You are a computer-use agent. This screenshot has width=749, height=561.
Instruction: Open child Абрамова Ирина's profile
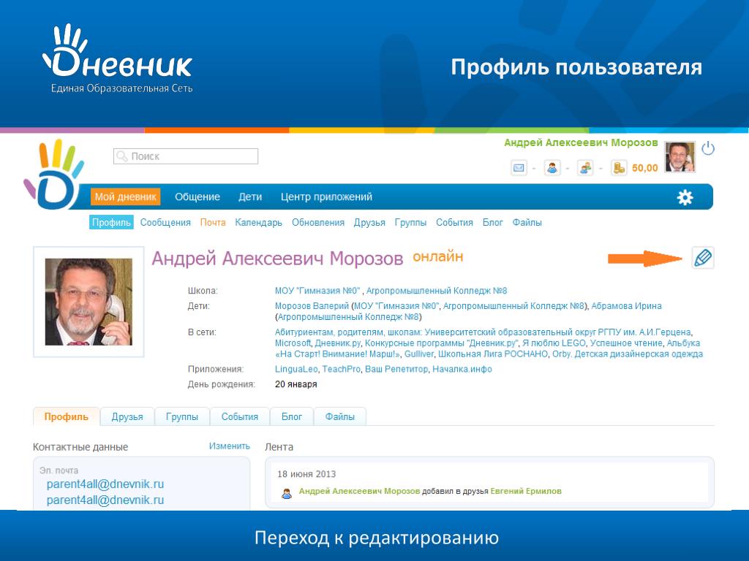(626, 306)
